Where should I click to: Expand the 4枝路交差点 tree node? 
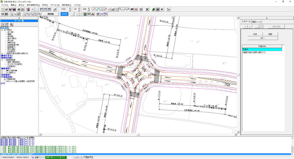coord(2,54)
